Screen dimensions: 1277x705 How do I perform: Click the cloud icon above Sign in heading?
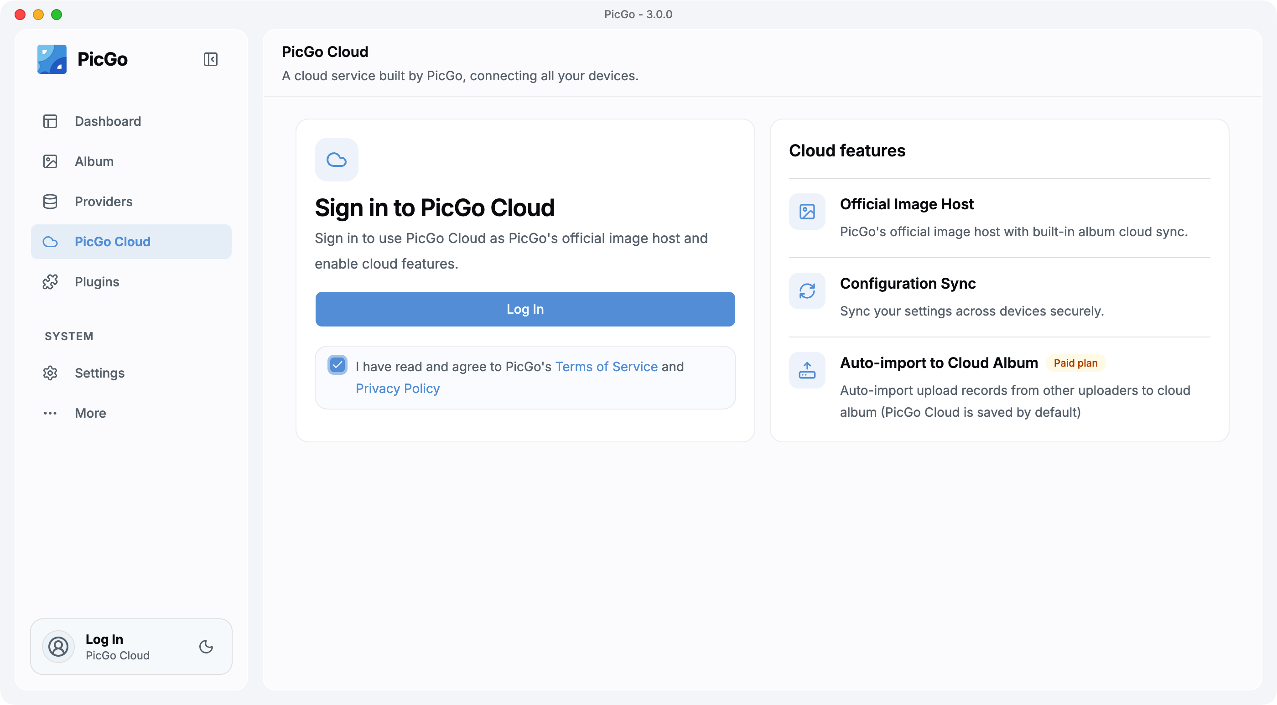pos(337,160)
